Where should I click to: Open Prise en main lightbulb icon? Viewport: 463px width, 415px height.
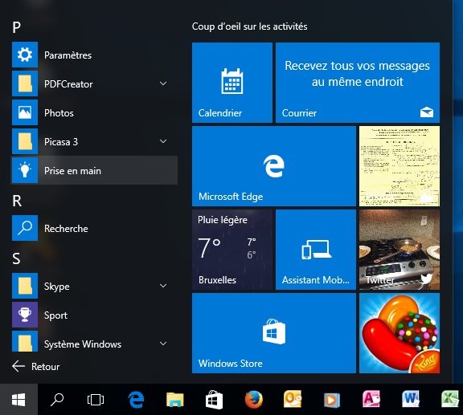25,170
